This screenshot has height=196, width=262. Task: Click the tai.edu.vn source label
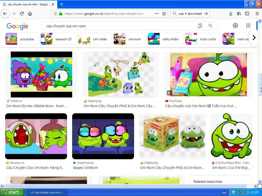[17, 163]
